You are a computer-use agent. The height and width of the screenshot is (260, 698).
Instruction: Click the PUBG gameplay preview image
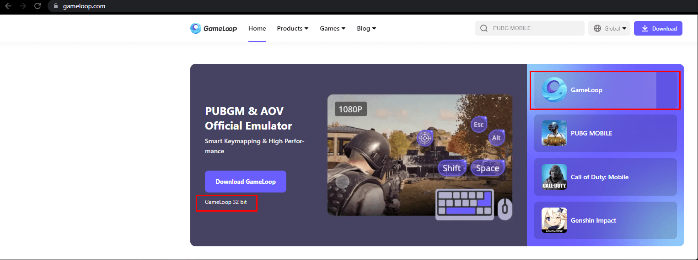[420, 155]
